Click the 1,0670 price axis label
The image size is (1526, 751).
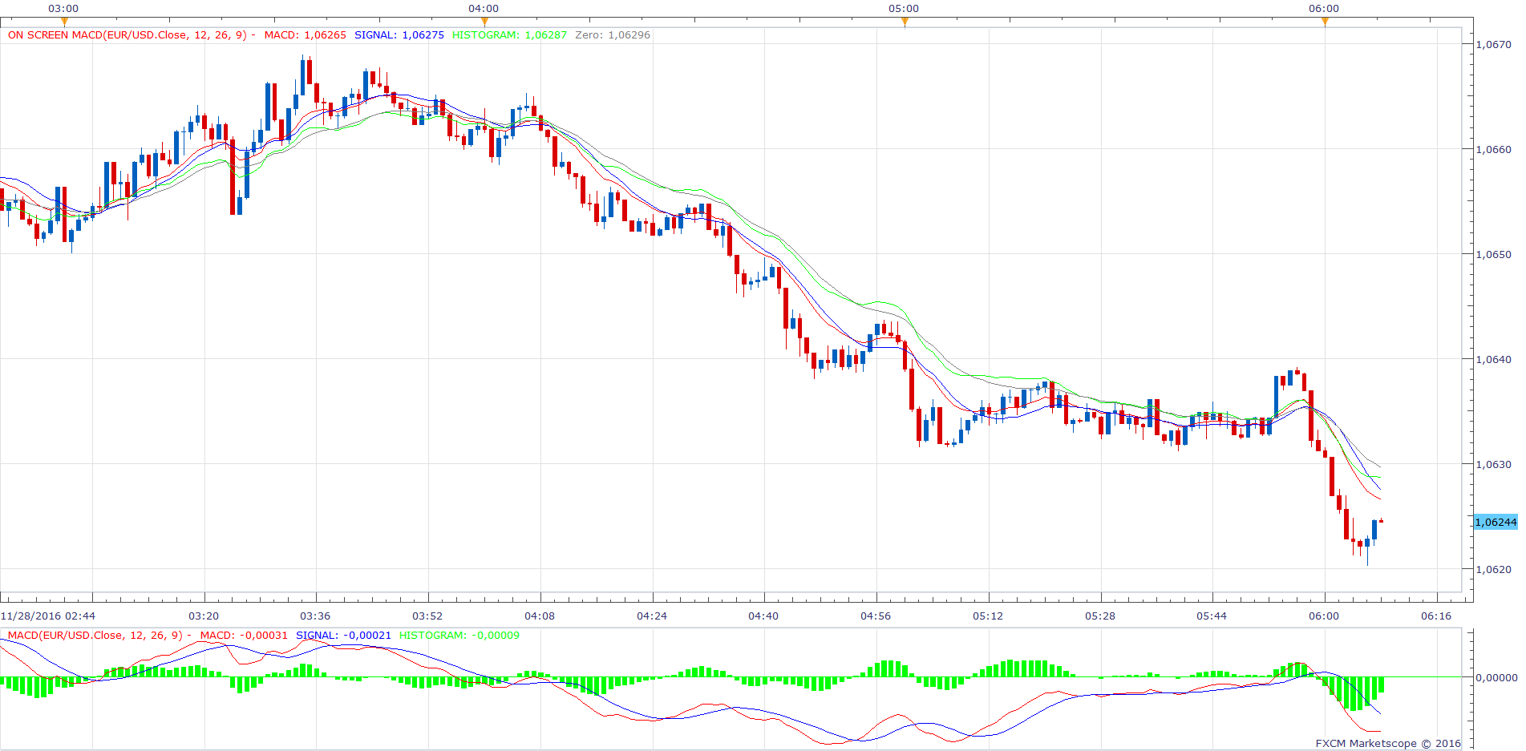pos(1493,45)
